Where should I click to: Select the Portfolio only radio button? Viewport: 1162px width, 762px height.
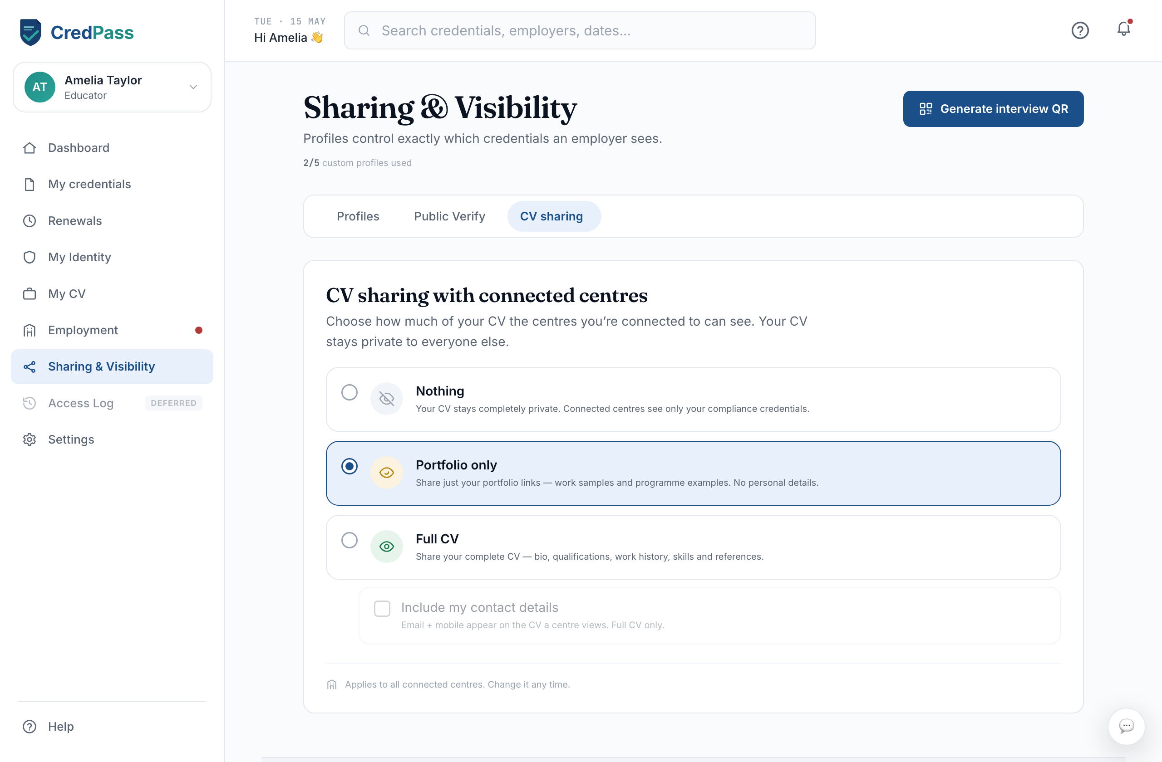click(x=350, y=466)
